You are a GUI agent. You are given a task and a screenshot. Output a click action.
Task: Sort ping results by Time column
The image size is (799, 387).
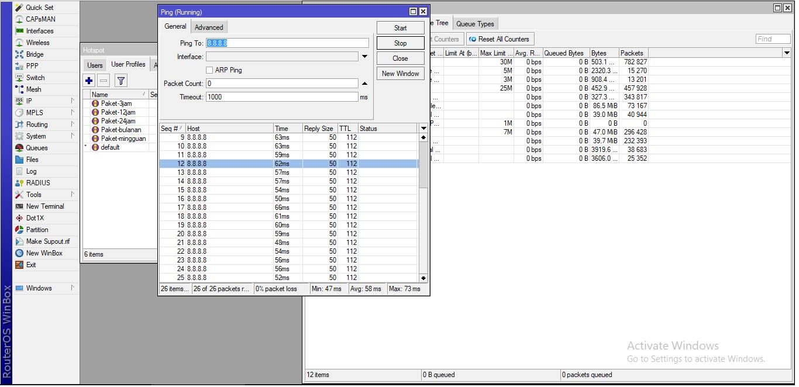click(x=287, y=129)
